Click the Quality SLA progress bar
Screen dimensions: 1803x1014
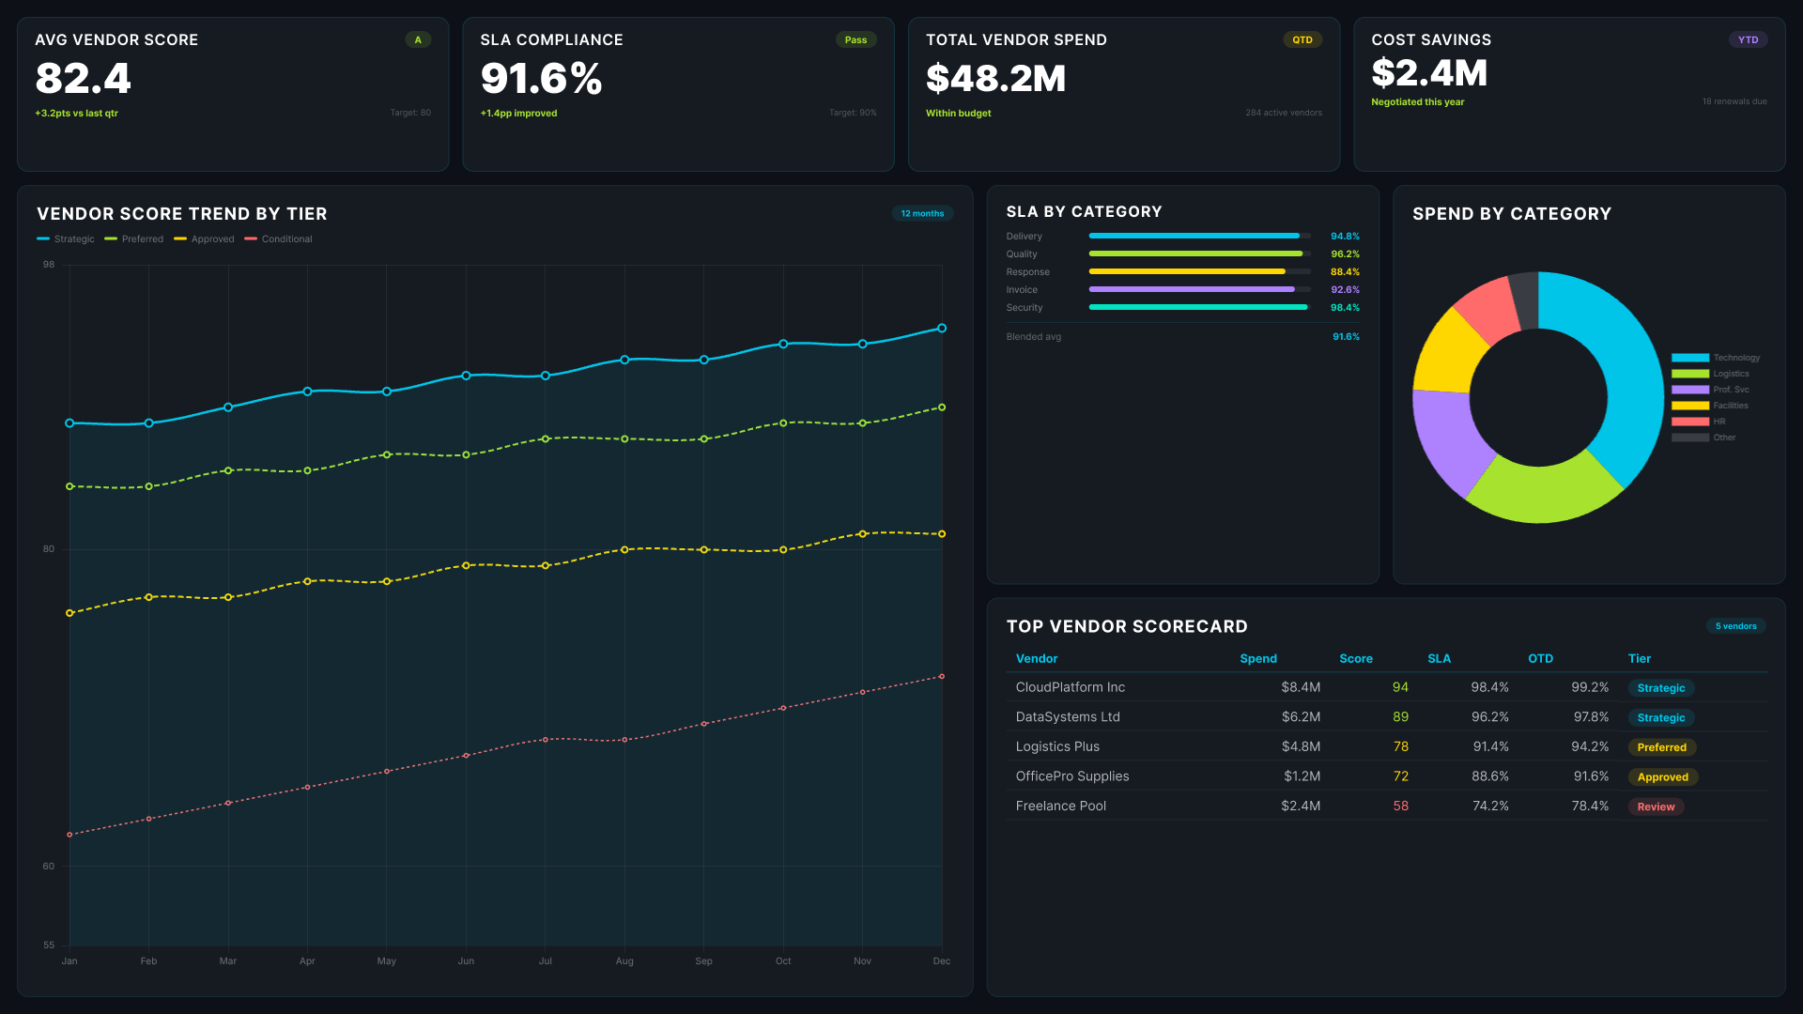tap(1200, 253)
